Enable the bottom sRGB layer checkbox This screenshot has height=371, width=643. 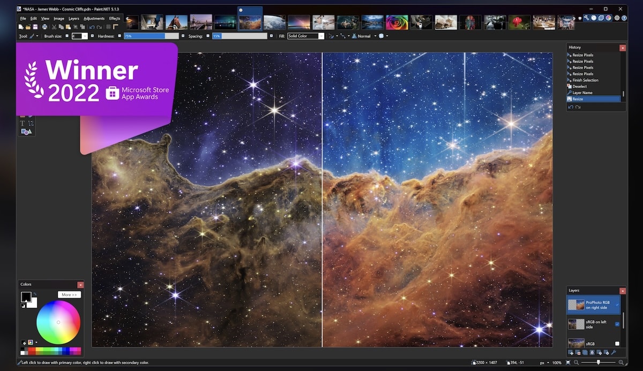pos(617,344)
